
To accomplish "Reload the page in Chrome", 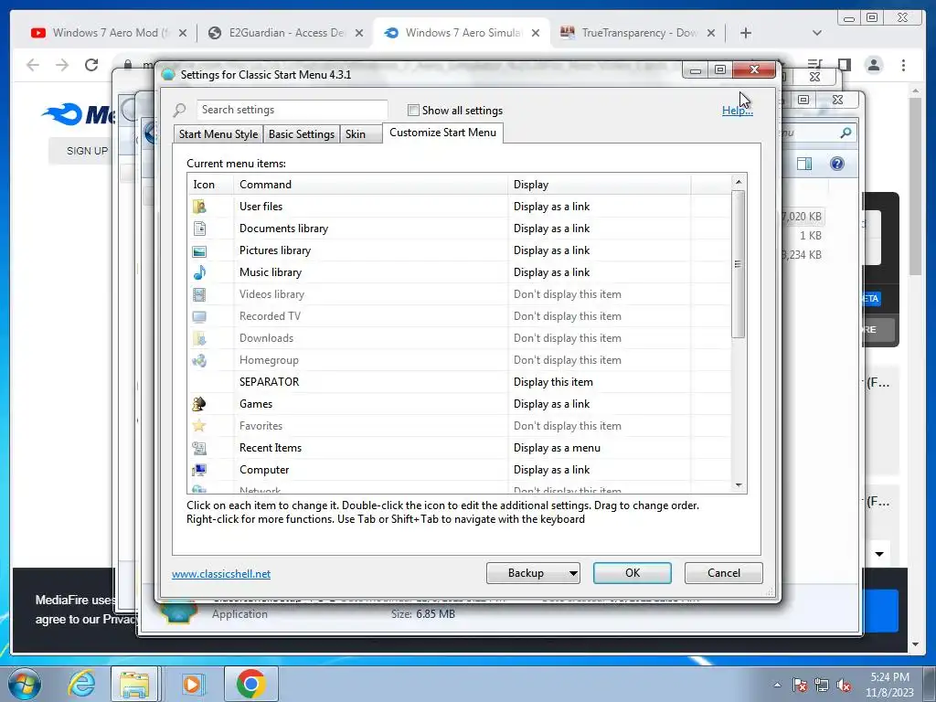I will (x=91, y=65).
